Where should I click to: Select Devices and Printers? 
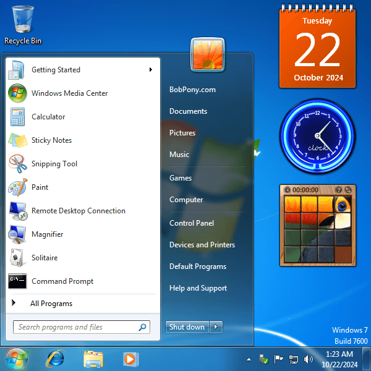pos(202,245)
